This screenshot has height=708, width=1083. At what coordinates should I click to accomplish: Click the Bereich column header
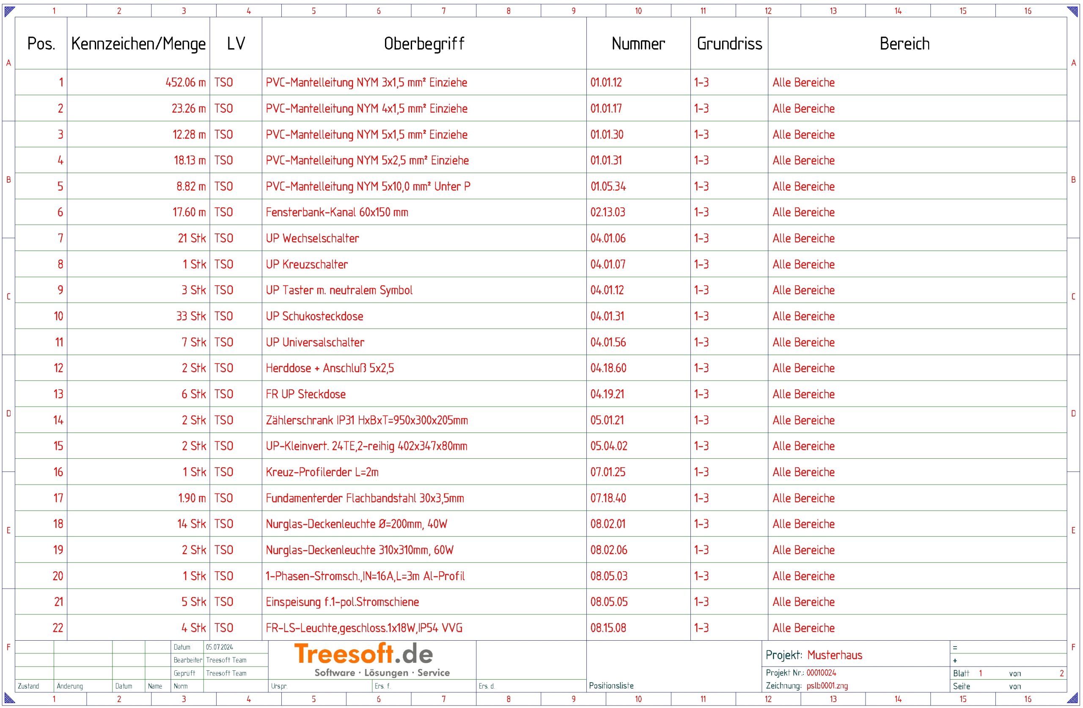click(x=904, y=44)
